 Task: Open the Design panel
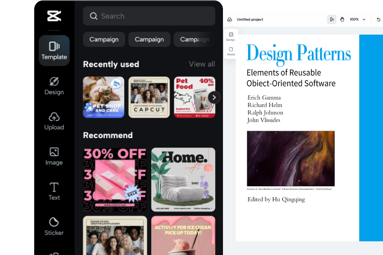(x=54, y=86)
